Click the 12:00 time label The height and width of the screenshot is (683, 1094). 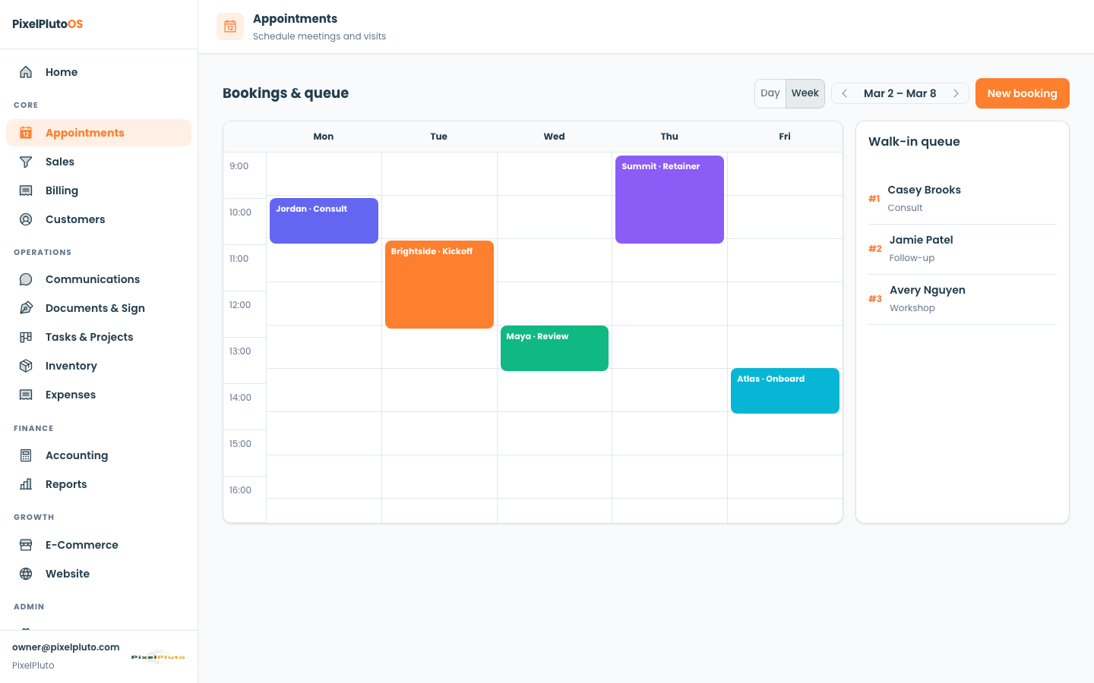pos(240,305)
